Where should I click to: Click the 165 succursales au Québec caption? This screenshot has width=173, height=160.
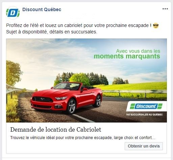(x=144, y=114)
